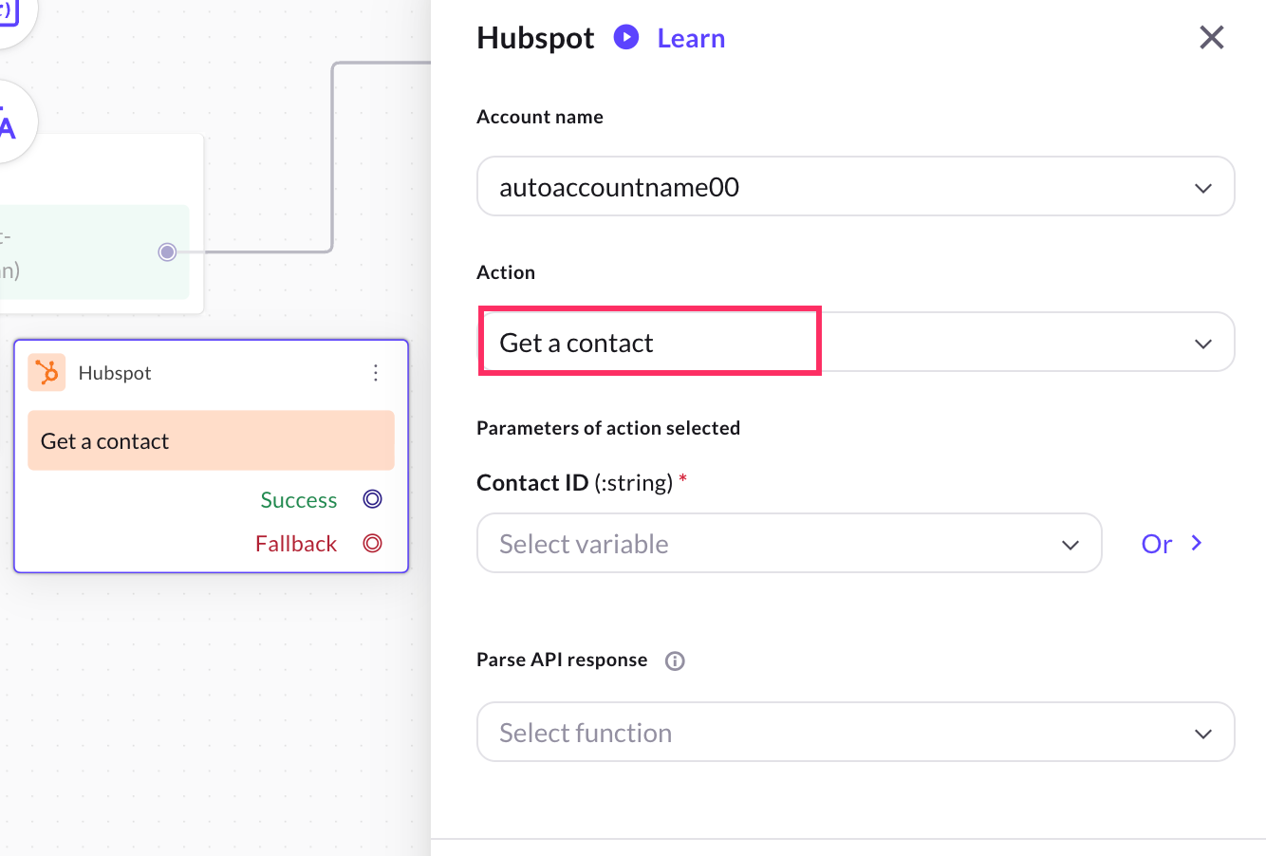Close the Hubspot configuration panel
Viewport: 1266px width, 856px height.
[1212, 38]
